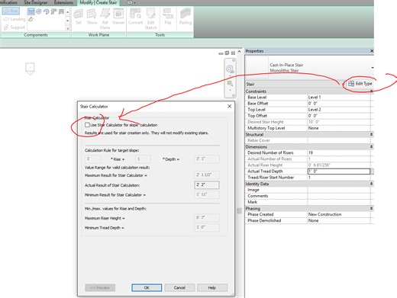Viewport: 397px width, 298px height.
Task: Click OK in Stair Calculator dialog
Action: (x=147, y=287)
